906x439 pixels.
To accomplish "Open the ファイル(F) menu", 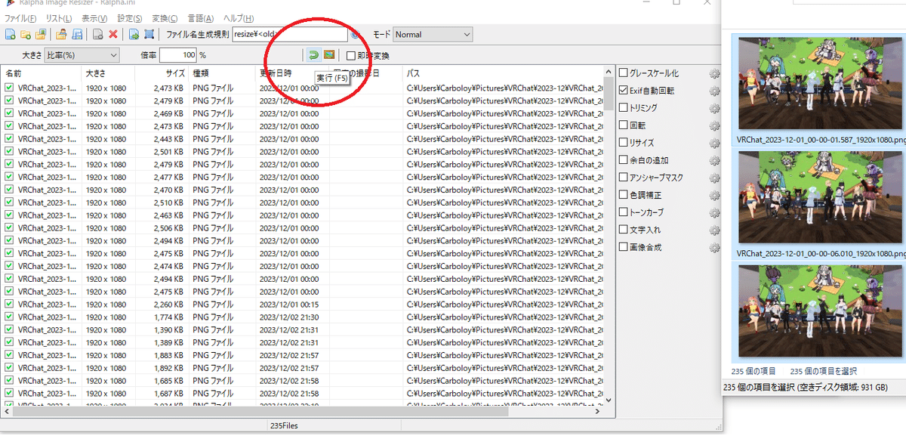I will point(21,18).
